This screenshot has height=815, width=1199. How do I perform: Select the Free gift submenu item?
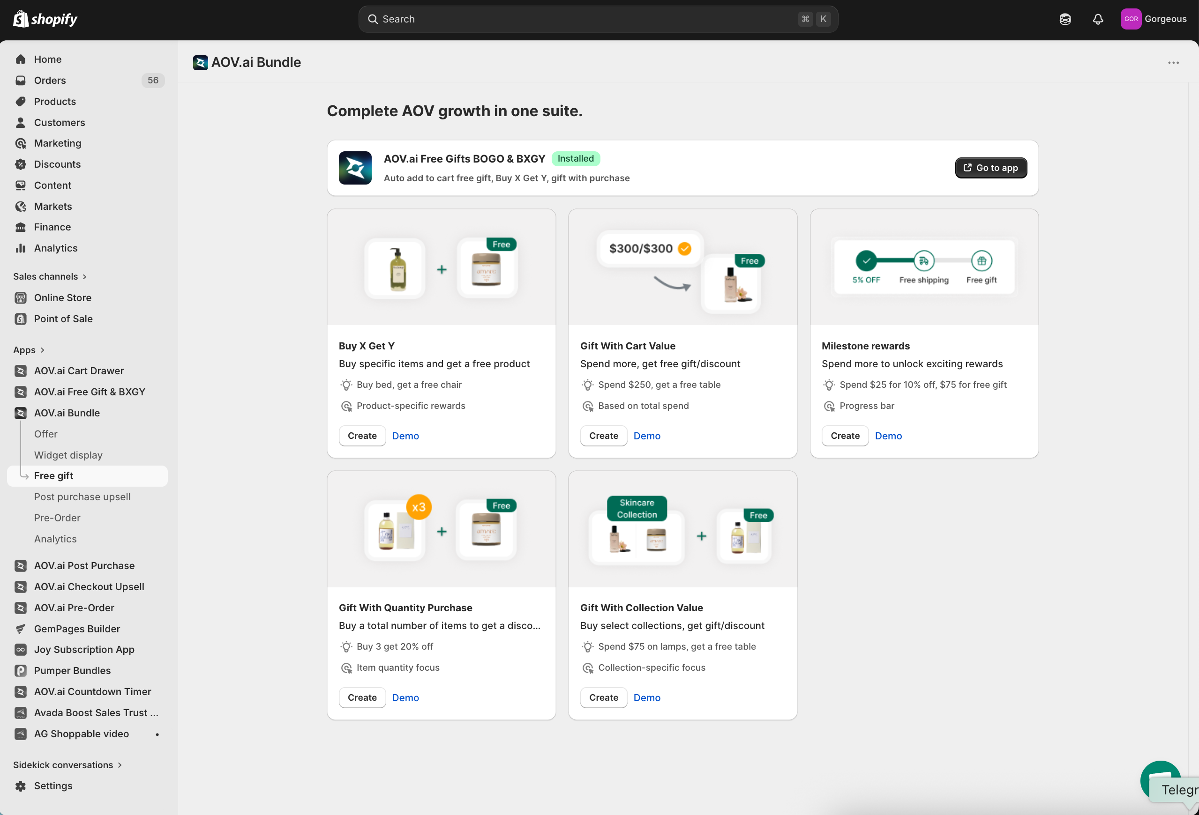(87, 476)
